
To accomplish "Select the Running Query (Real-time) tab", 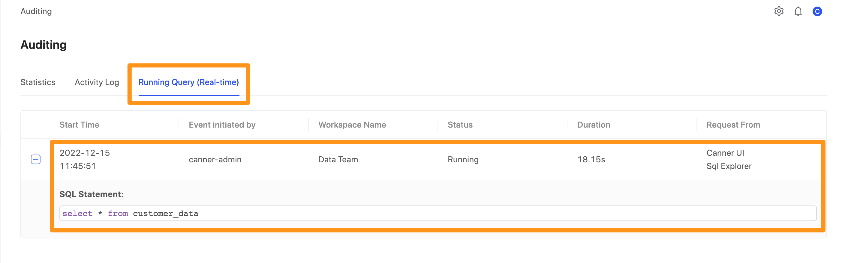I will point(189,82).
